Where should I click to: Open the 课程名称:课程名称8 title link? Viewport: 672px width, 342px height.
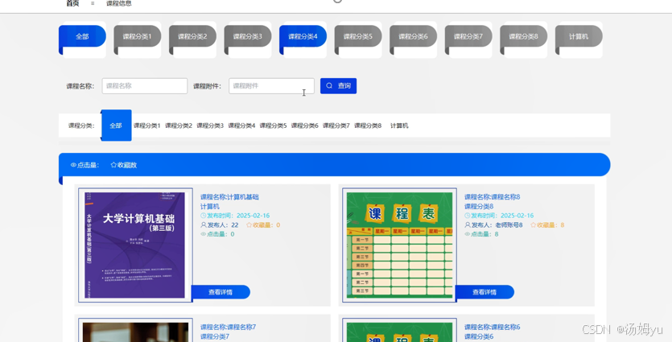pos(493,197)
